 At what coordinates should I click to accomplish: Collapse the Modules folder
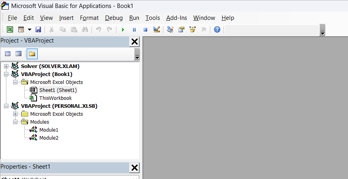pyautogui.click(x=16, y=122)
